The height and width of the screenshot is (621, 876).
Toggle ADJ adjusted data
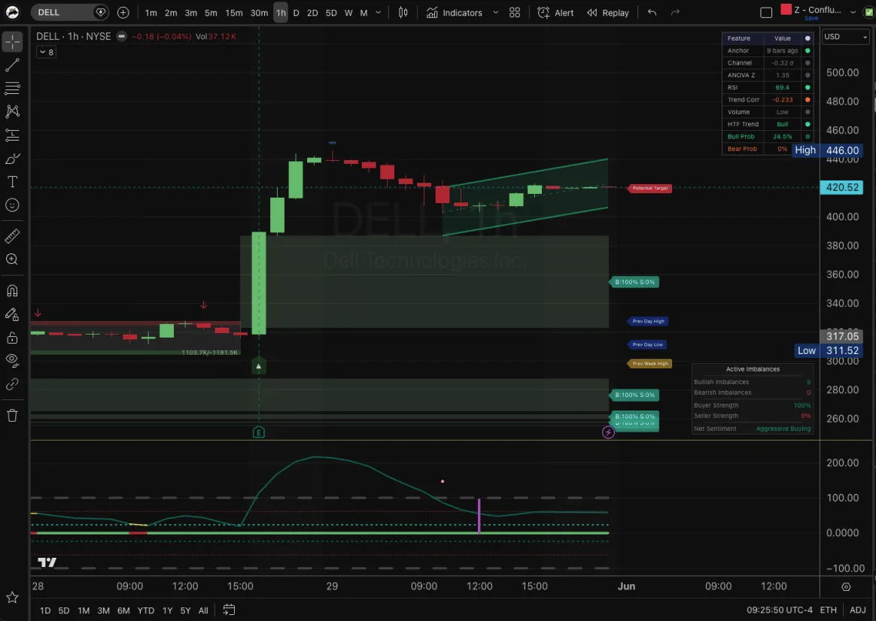pos(858,610)
